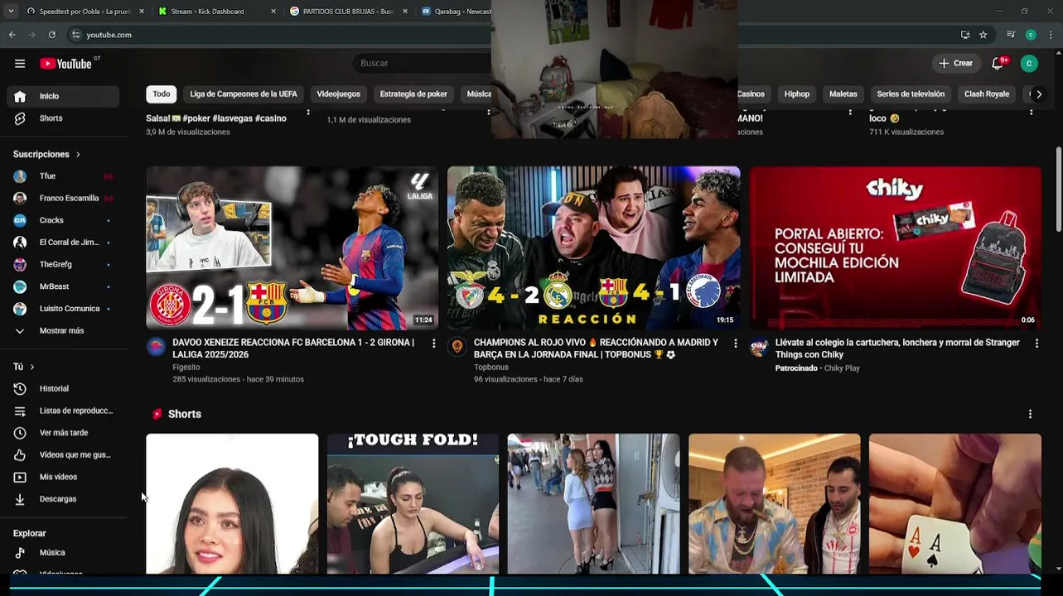The height and width of the screenshot is (596, 1063).
Task: Open Tfue channel subscription
Action: pos(63,176)
